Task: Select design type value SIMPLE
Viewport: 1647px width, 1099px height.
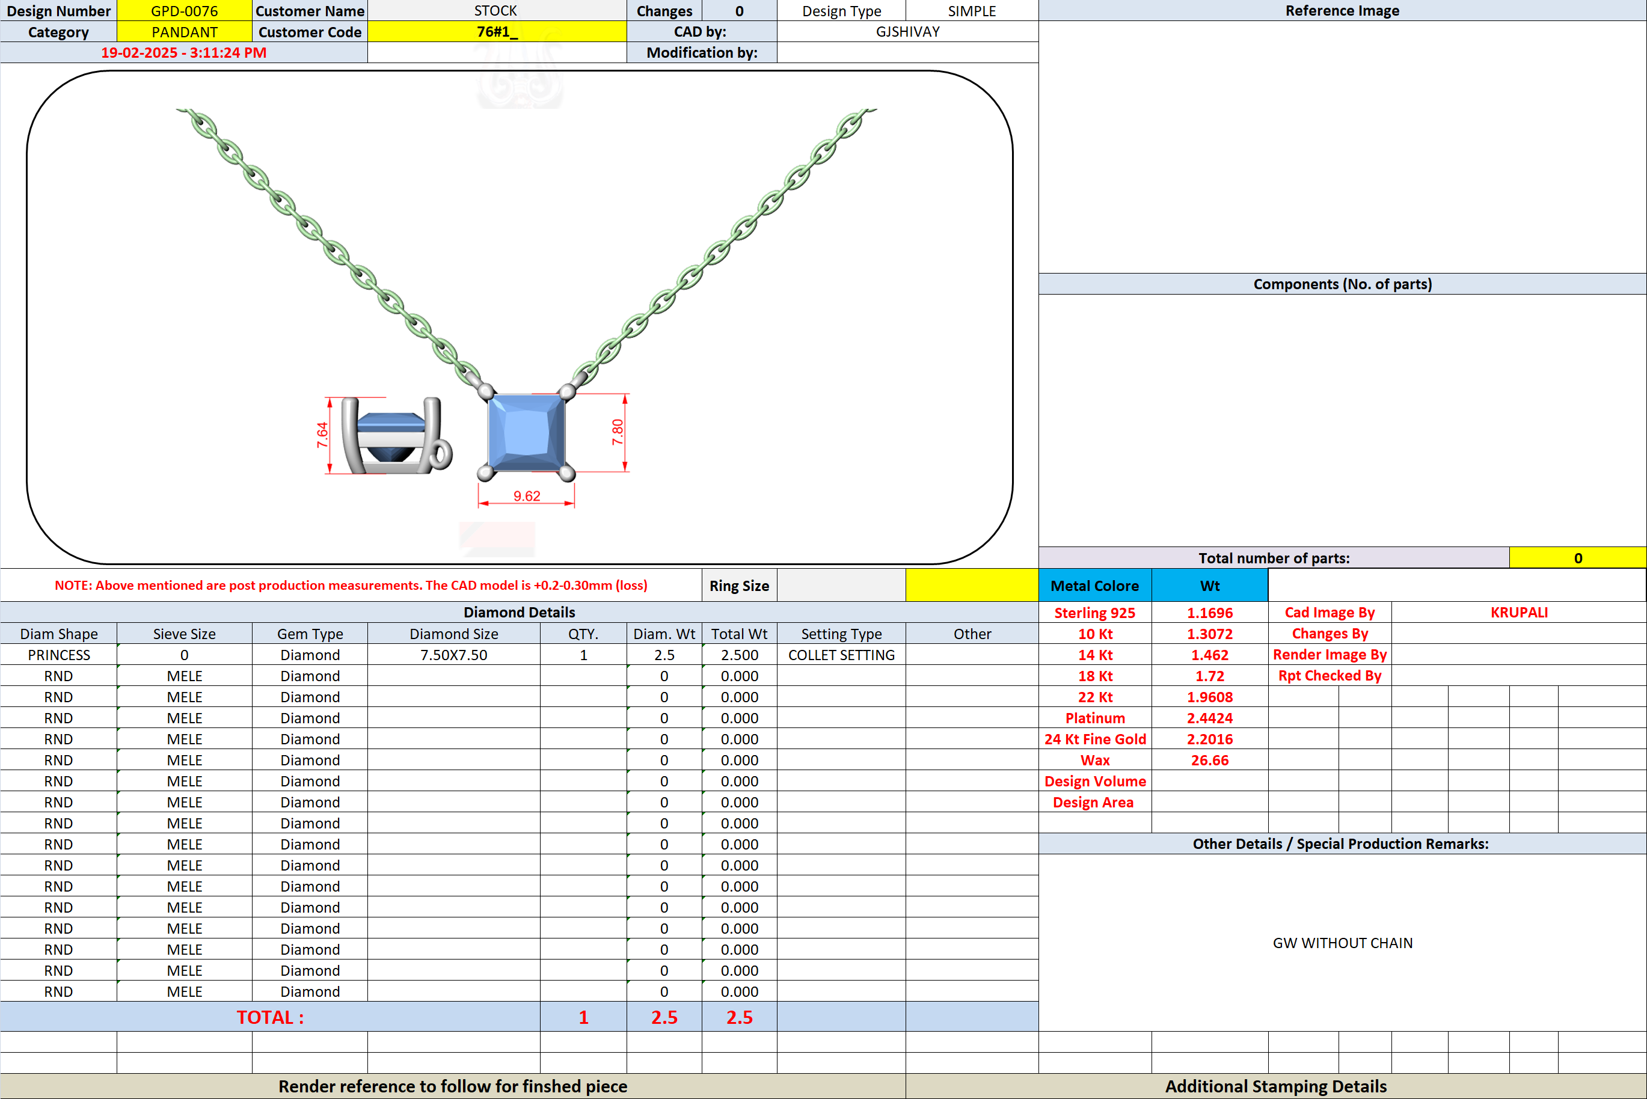Action: tap(972, 10)
